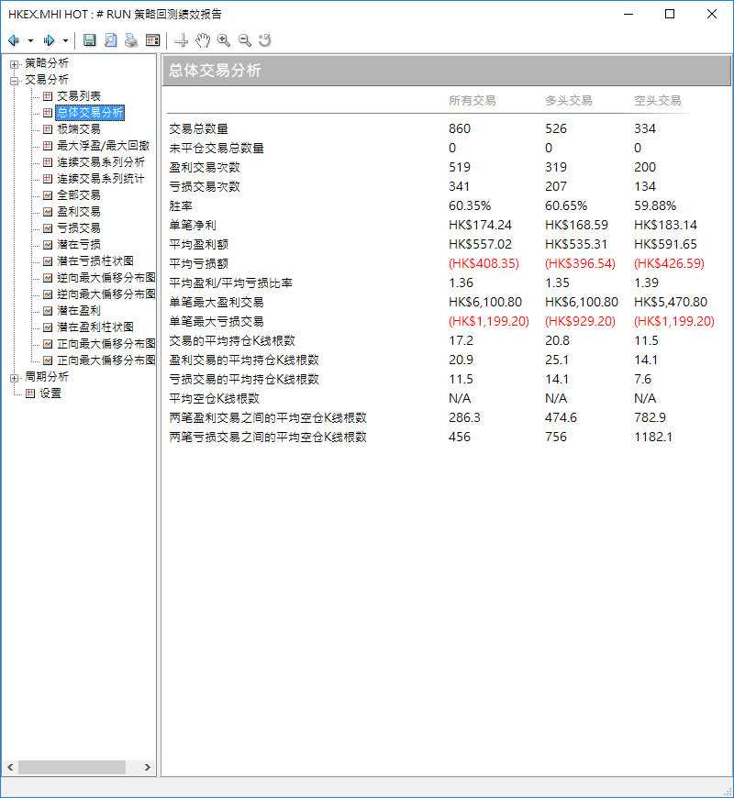This screenshot has width=734, height=798.
Task: Open 连续交易系列分析 item
Action: (101, 161)
